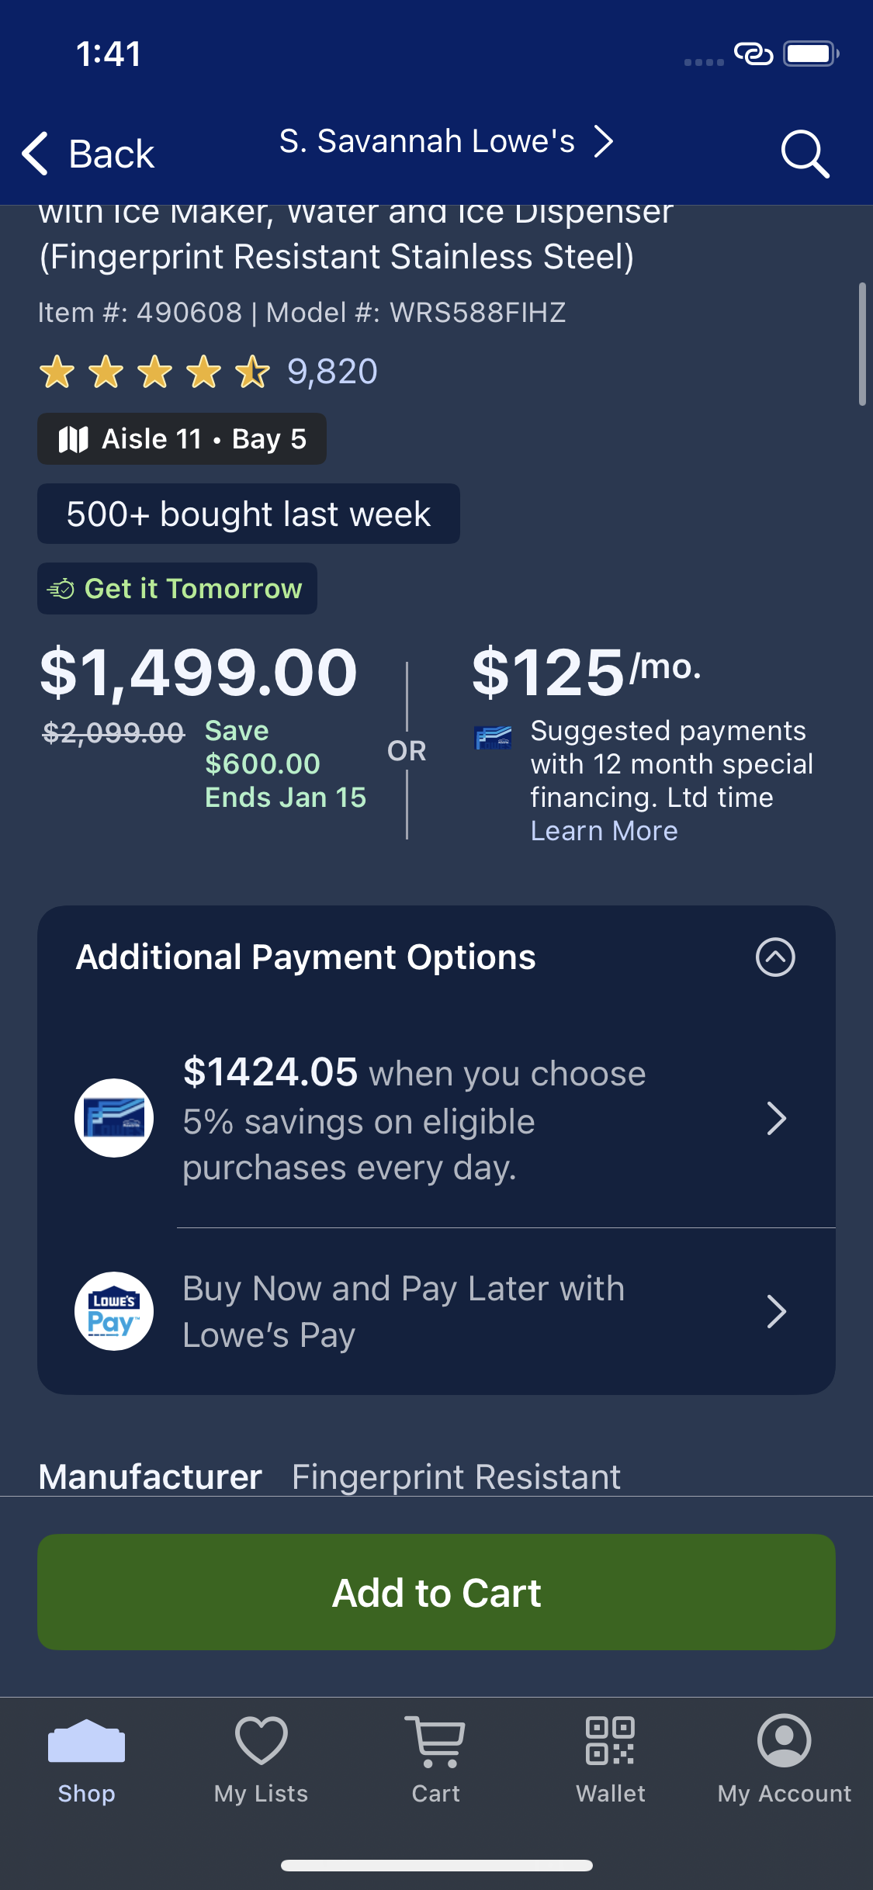Tap the Lowe's Pay logo icon
The width and height of the screenshot is (873, 1890).
(114, 1311)
